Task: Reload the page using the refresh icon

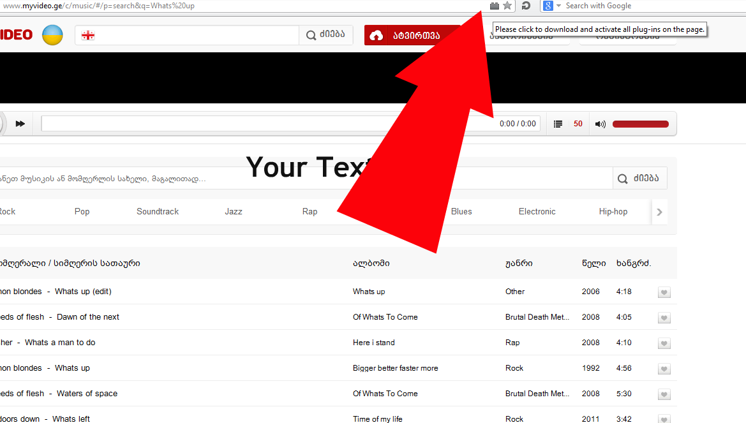Action: pyautogui.click(x=526, y=6)
